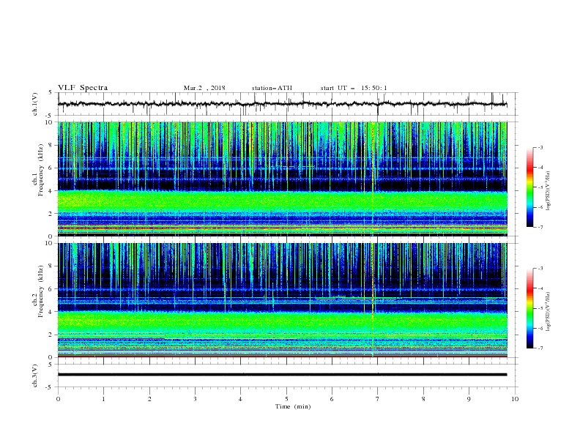
Task: Click the upper ch.1 PSD colorbar
Action: pyautogui.click(x=529, y=187)
